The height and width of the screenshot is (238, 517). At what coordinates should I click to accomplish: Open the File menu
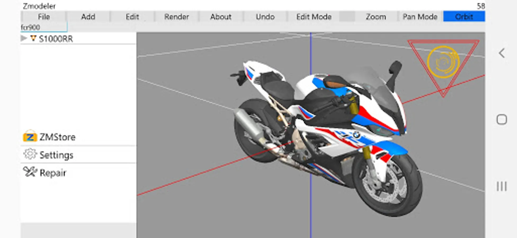pyautogui.click(x=43, y=17)
